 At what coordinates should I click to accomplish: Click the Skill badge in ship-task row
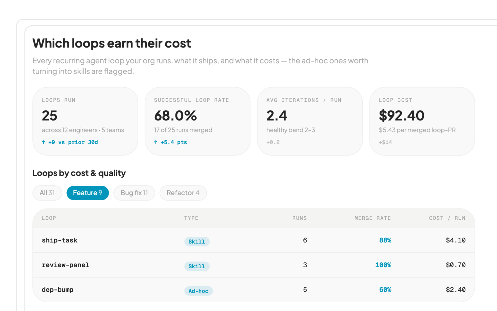click(197, 242)
